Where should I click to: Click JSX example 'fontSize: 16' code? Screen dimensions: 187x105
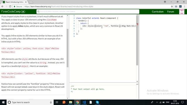pos(43,73)
